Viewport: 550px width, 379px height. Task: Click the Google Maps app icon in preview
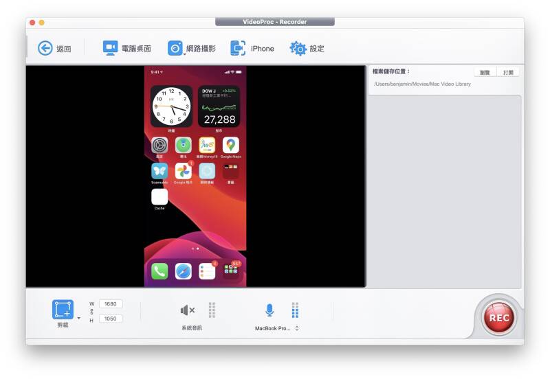pos(231,145)
